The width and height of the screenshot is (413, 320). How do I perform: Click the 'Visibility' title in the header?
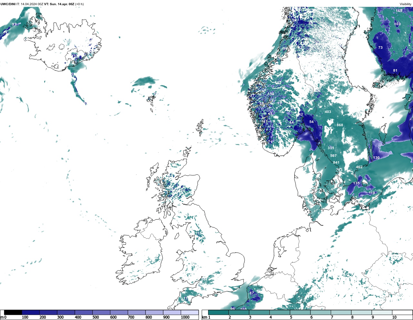(406, 4)
